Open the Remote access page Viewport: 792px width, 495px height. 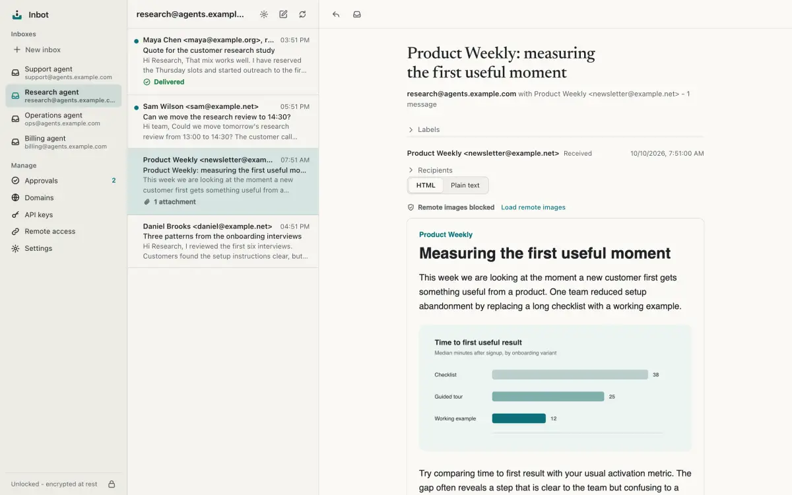[x=63, y=231]
